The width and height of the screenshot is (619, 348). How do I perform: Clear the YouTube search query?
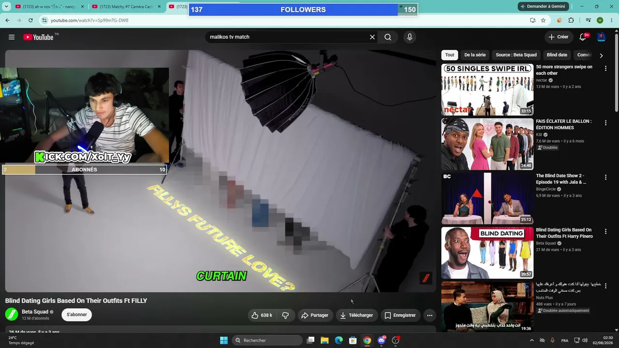pyautogui.click(x=372, y=37)
